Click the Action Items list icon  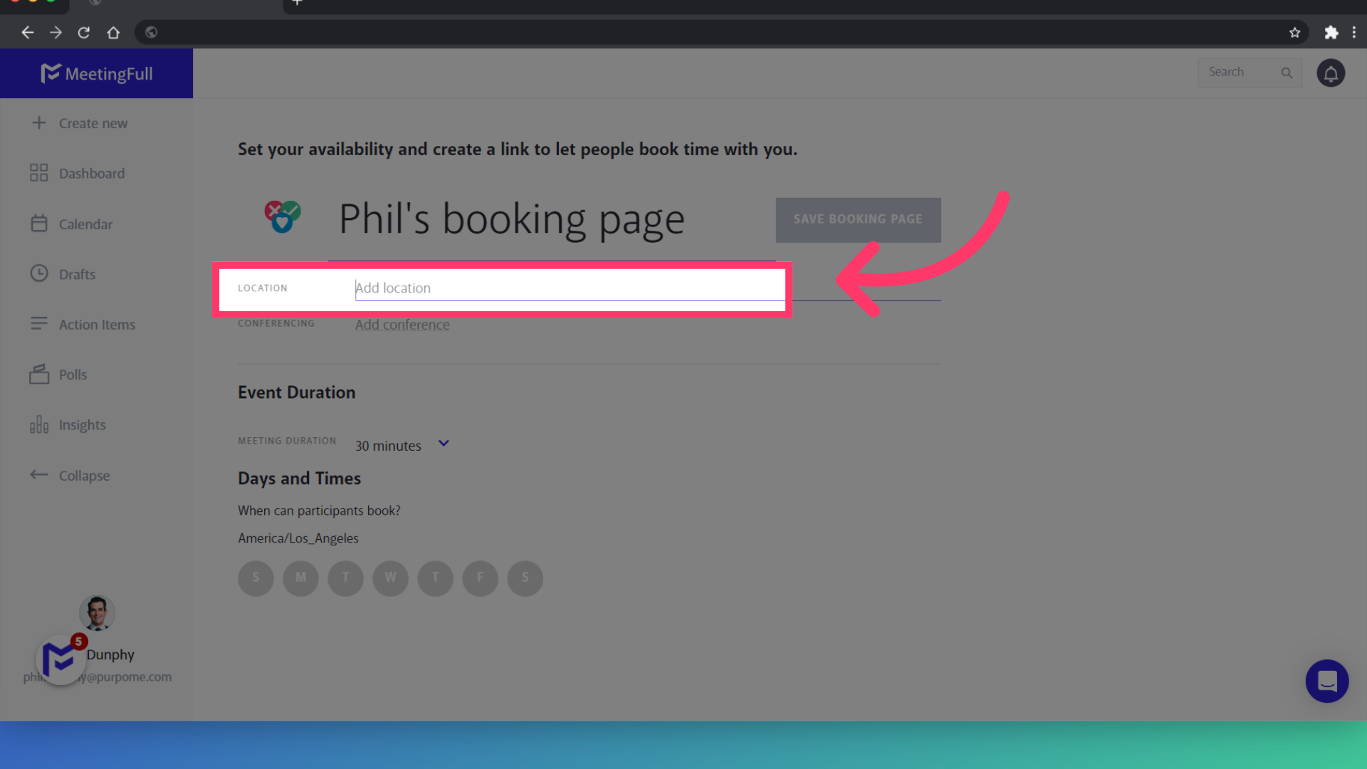pos(39,323)
